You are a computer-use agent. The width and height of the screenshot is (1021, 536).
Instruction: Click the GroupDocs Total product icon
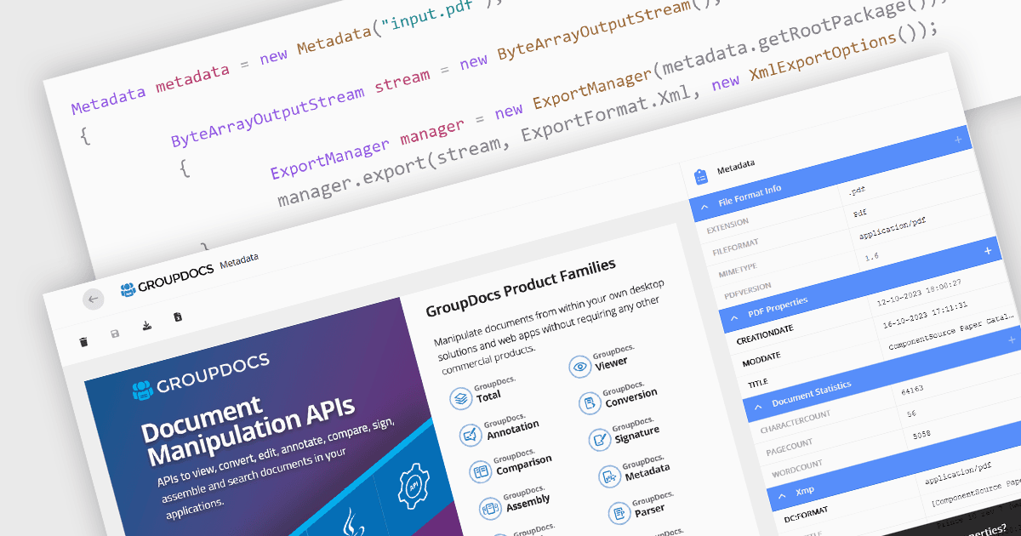[x=461, y=398]
